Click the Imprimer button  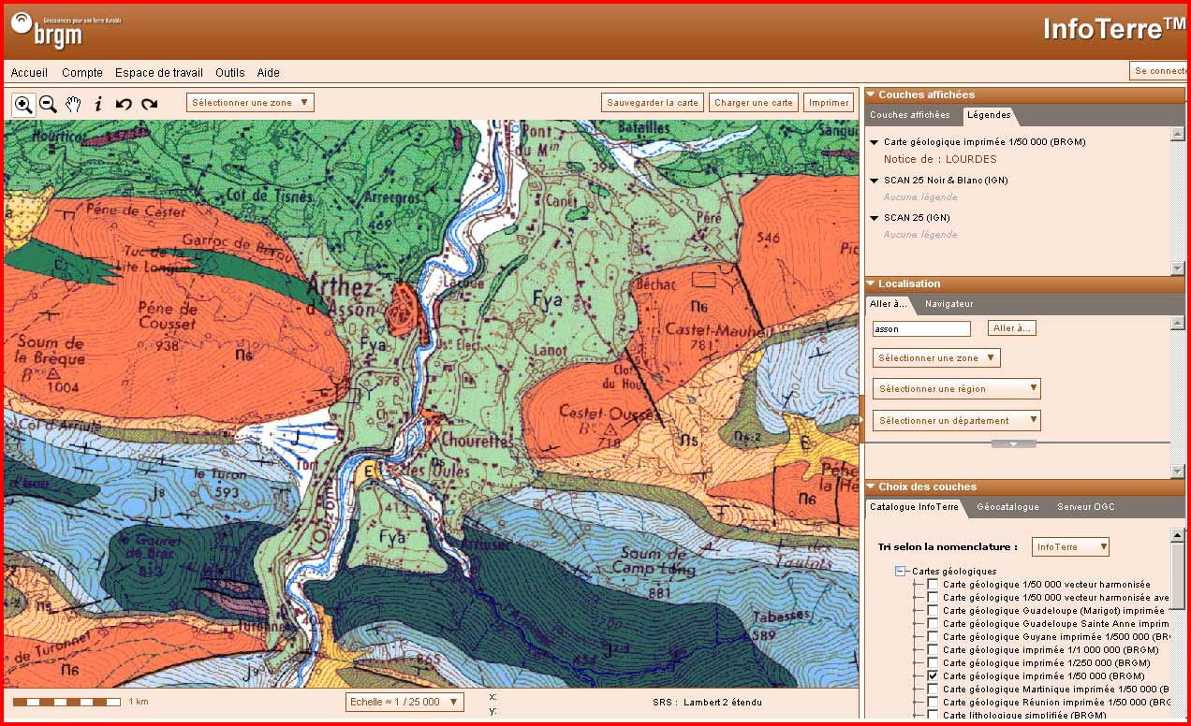(x=829, y=103)
